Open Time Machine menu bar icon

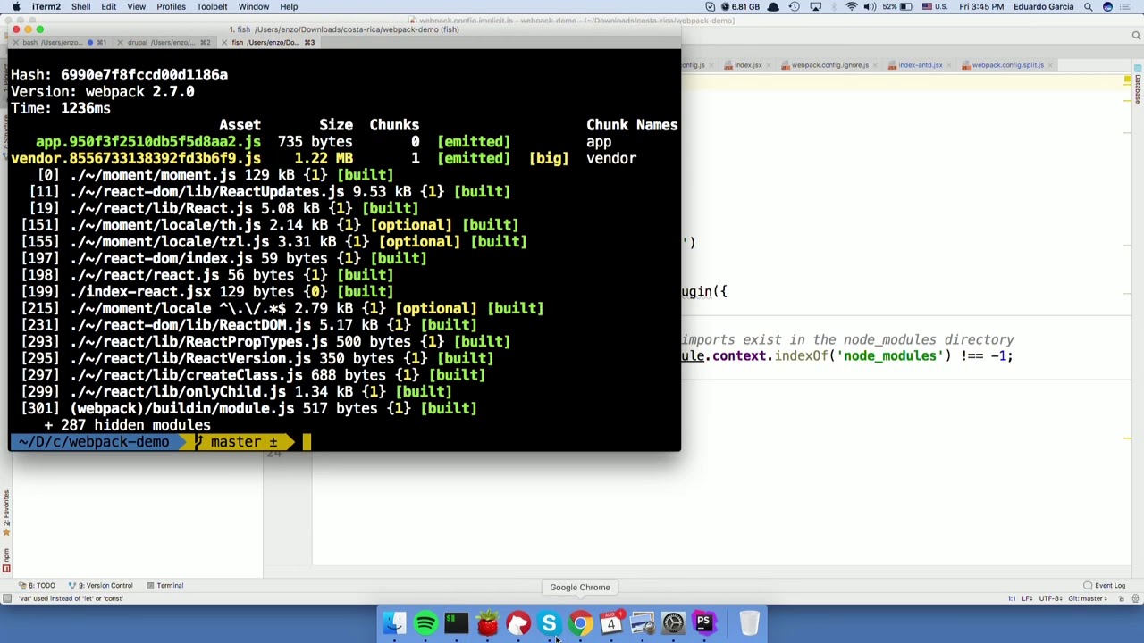(794, 6)
